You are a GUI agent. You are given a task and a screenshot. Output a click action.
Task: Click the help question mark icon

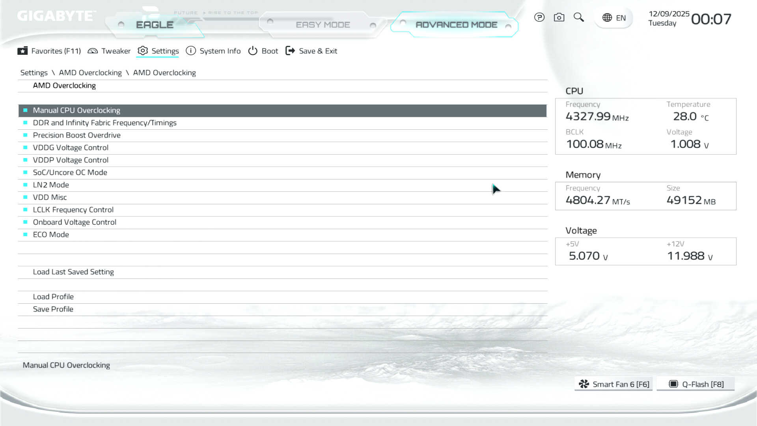point(539,17)
